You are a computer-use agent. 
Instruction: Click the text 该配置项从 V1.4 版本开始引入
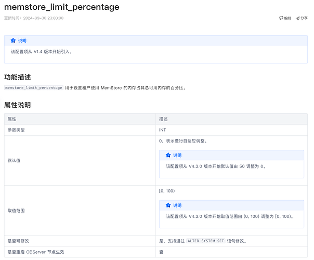[x=41, y=51]
